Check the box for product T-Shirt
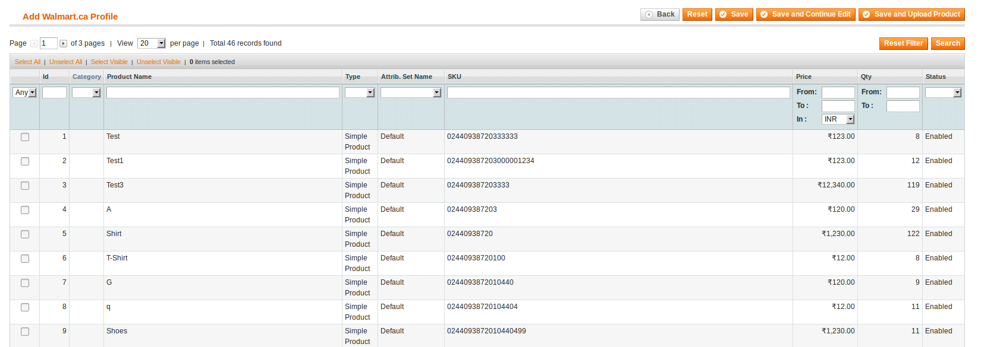Viewport: 981px width, 347px height. (x=25, y=259)
